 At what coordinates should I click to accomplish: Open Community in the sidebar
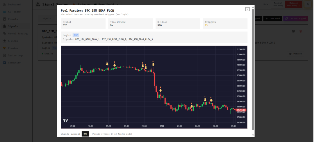[x=14, y=63]
